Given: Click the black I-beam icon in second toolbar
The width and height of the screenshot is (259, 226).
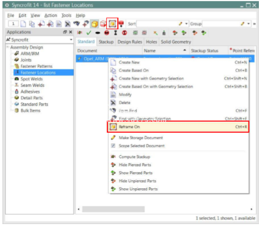Looking at the screenshot, I should coord(115,33).
